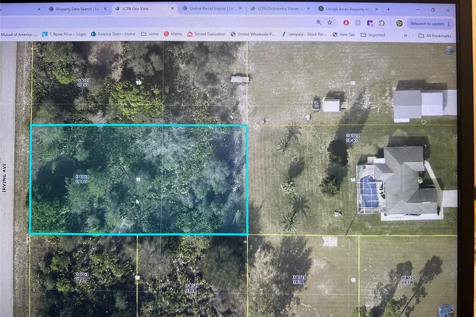The width and height of the screenshot is (476, 317).
Task: Open the Tenant Evaluation bookmark
Action: click(206, 34)
